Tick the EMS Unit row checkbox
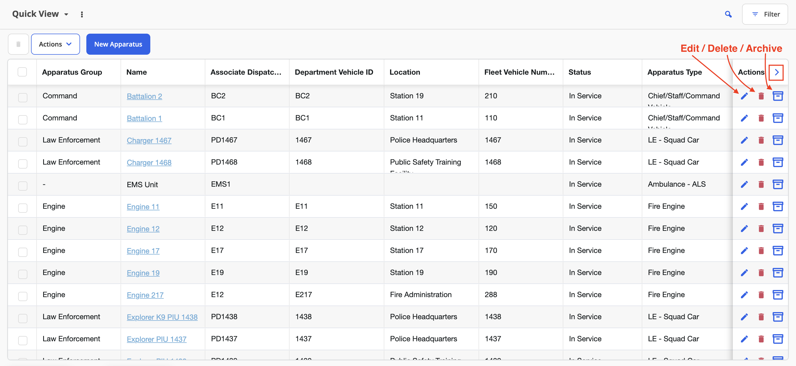The image size is (796, 366). point(23,186)
